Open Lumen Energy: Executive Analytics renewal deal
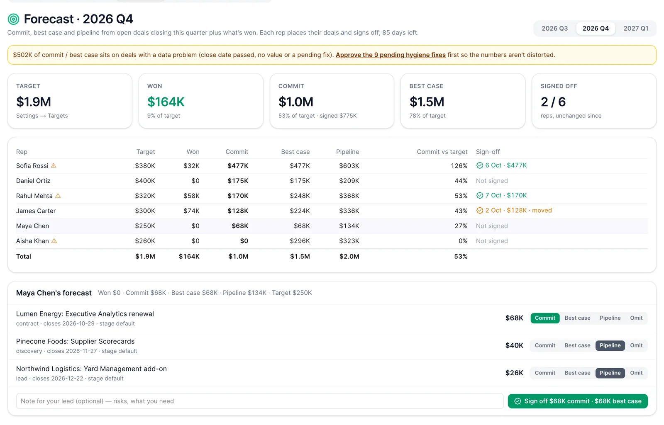The image size is (664, 425). tap(85, 314)
